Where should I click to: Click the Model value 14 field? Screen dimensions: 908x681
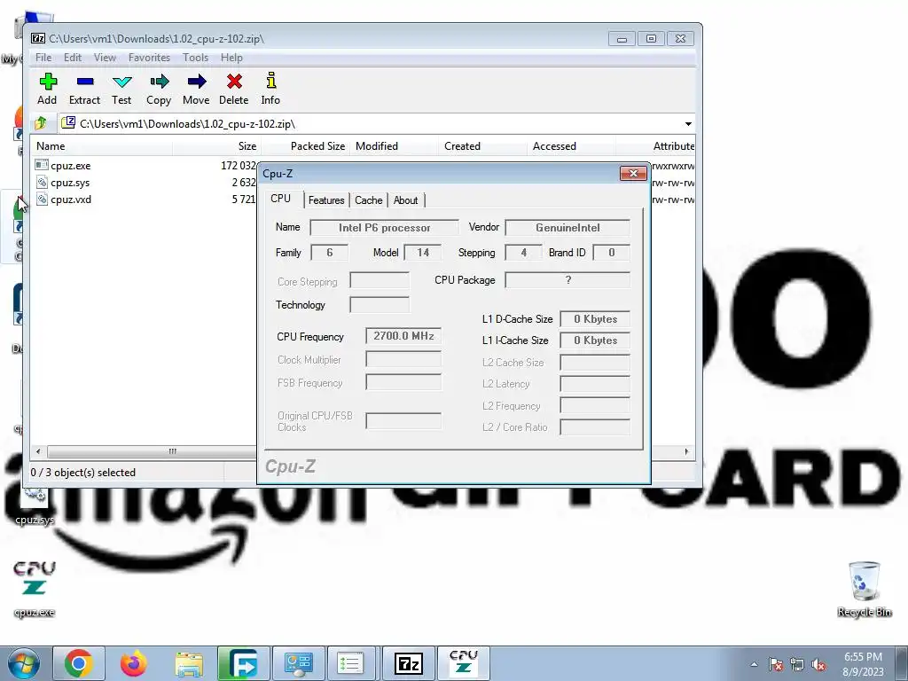pyautogui.click(x=423, y=253)
